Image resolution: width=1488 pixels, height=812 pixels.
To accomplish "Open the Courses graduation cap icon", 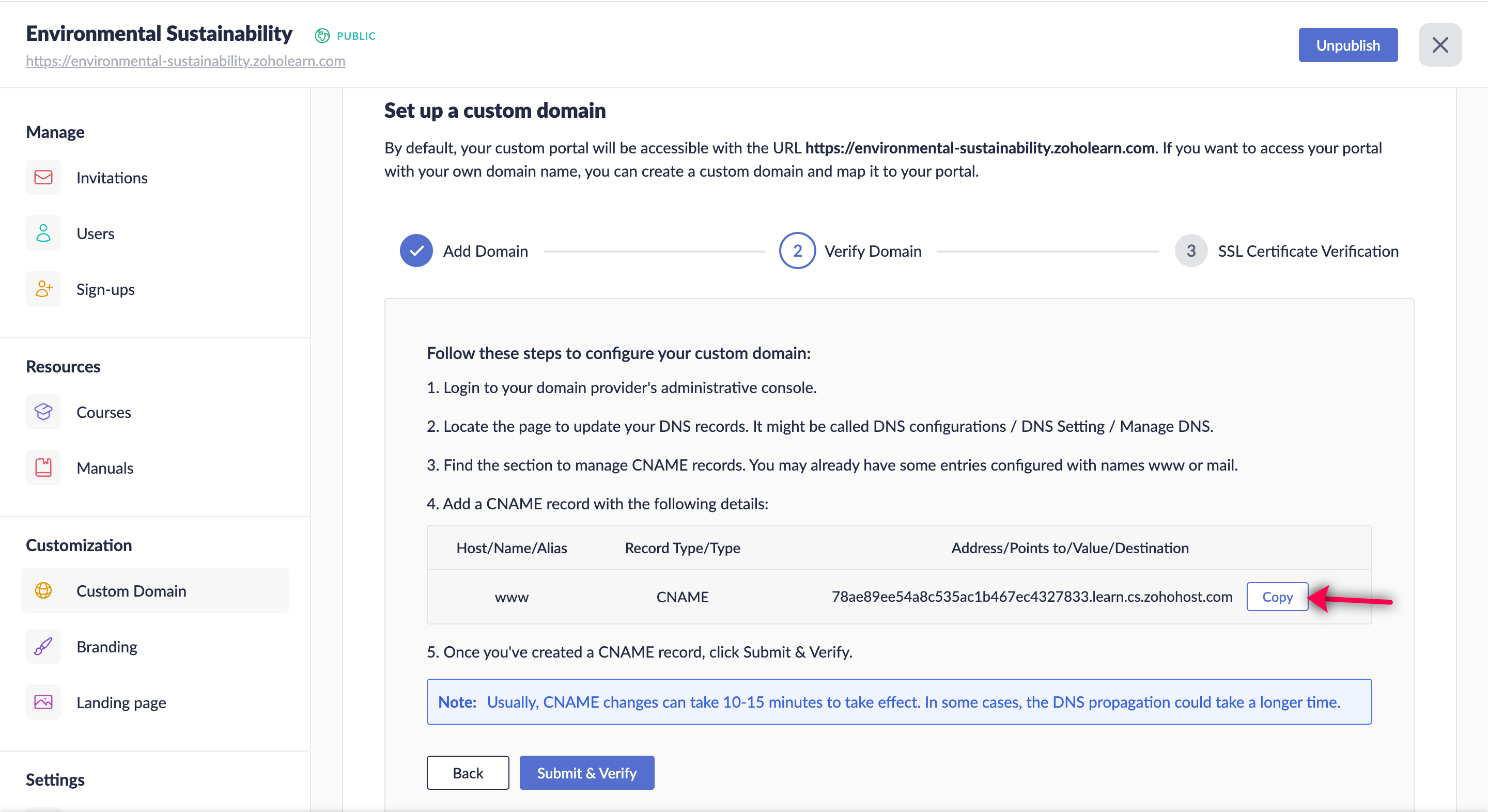I will (43, 412).
